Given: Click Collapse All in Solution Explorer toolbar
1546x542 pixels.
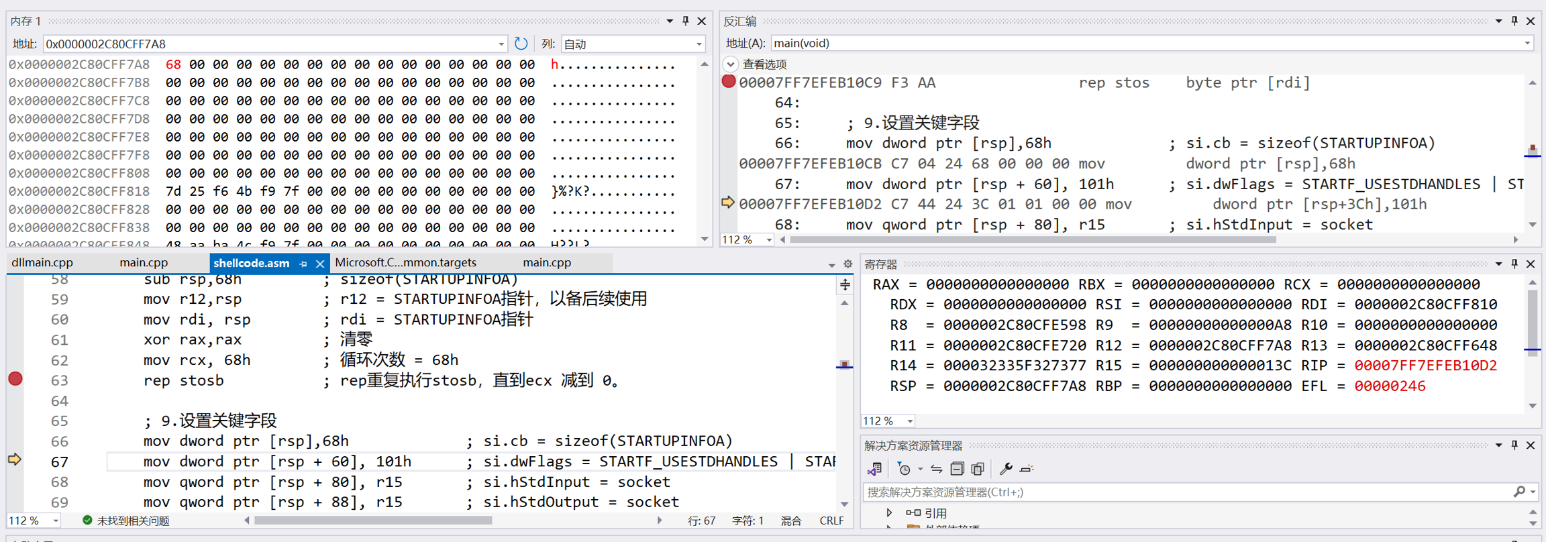Looking at the screenshot, I should 957,469.
